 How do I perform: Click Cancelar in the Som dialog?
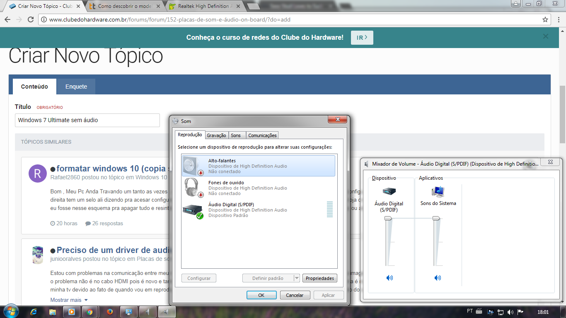tap(295, 295)
